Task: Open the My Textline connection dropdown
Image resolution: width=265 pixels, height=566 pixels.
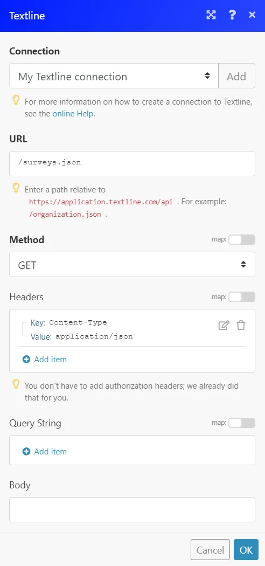Action: (x=114, y=76)
